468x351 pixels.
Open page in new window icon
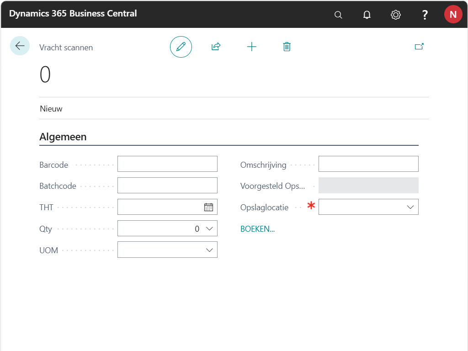coord(419,47)
